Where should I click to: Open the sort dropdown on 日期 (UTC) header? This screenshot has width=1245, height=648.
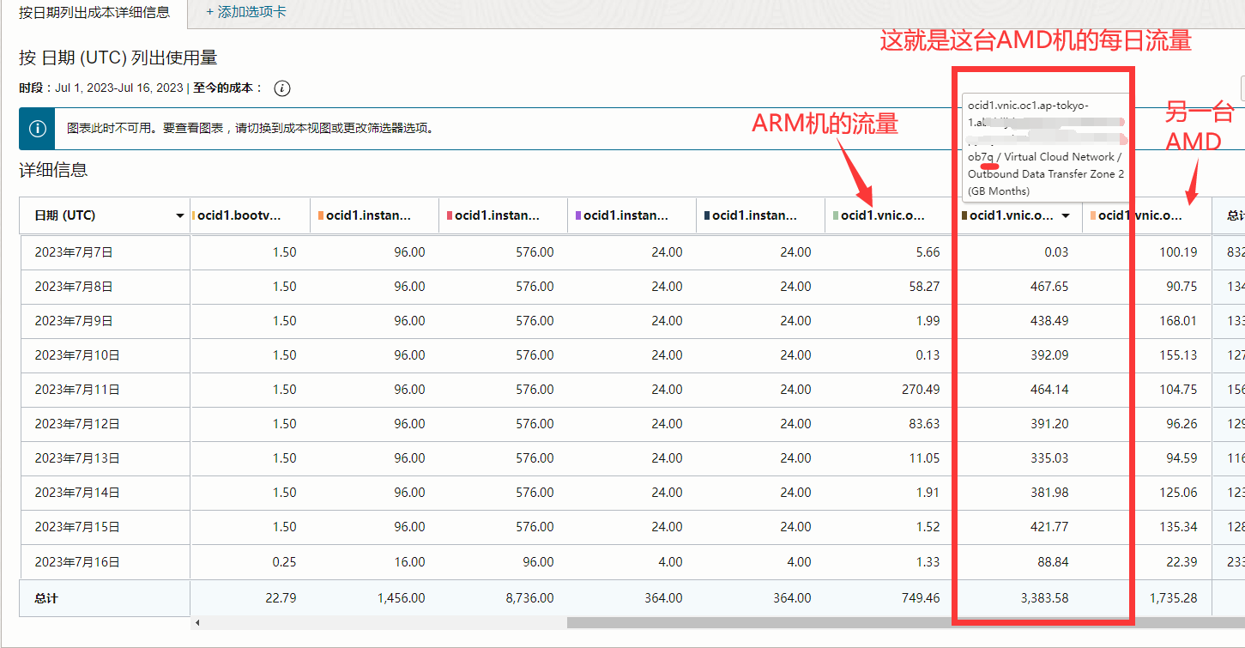[x=180, y=215]
